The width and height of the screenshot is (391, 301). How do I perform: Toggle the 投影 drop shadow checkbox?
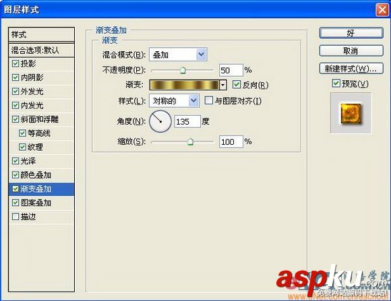[16, 63]
